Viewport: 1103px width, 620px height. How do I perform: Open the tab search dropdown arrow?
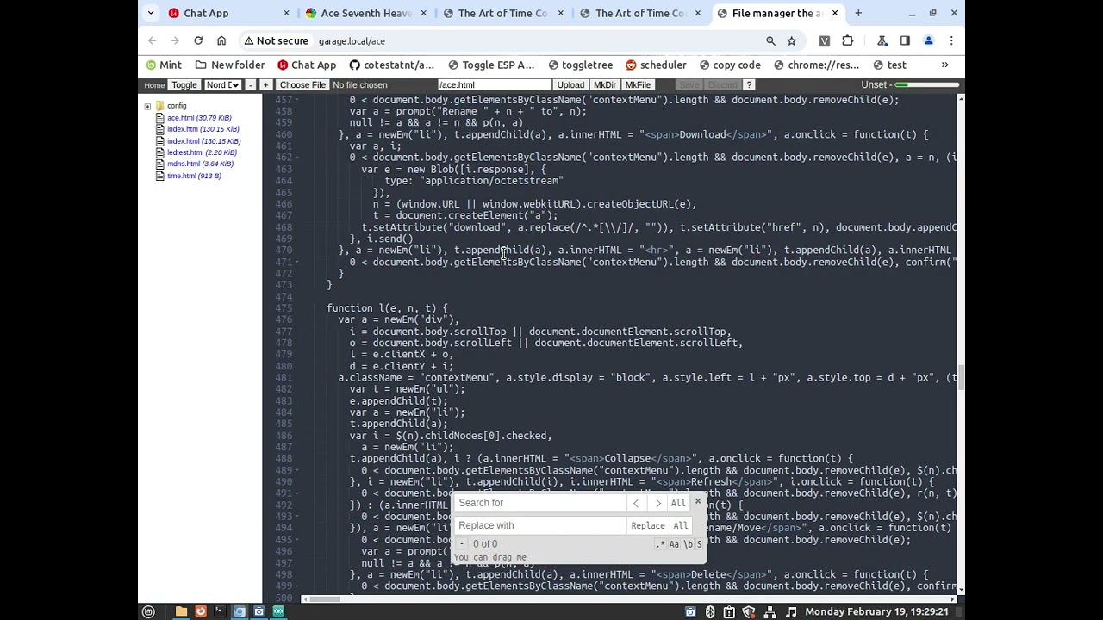click(x=151, y=13)
